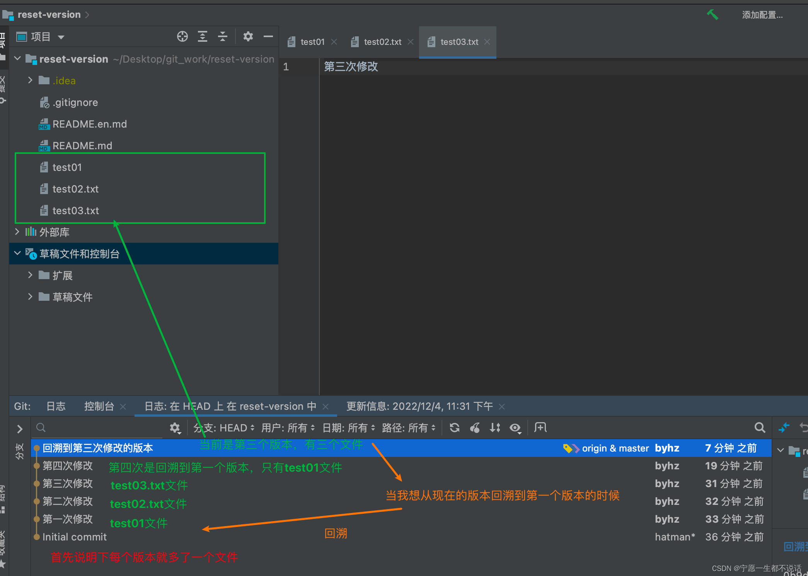Viewport: 808px width, 576px height.
Task: Select the 第三次修改 commit row
Action: point(401,484)
